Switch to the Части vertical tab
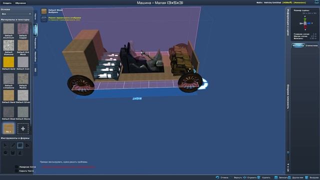This screenshot has height=180, width=320. coord(35,16)
